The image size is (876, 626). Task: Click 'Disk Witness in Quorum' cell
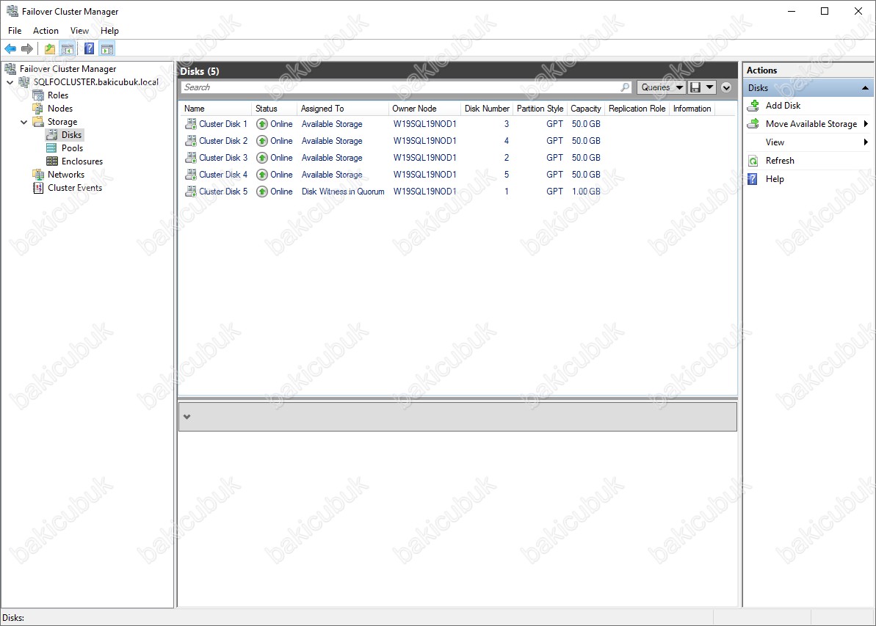click(343, 192)
